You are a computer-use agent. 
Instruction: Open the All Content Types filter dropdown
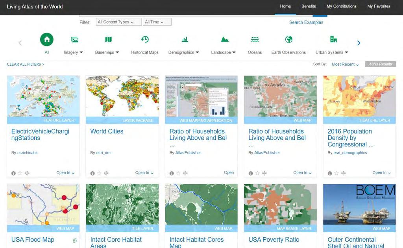[119, 22]
